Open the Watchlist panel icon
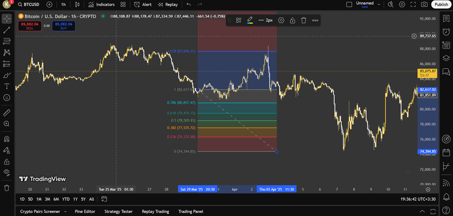Viewport: 453px width, 216px height. point(446,19)
